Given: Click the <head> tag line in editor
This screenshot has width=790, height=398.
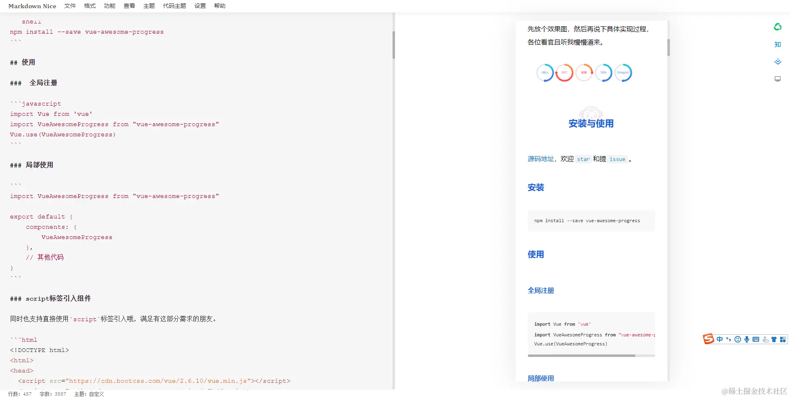Looking at the screenshot, I should pos(21,371).
